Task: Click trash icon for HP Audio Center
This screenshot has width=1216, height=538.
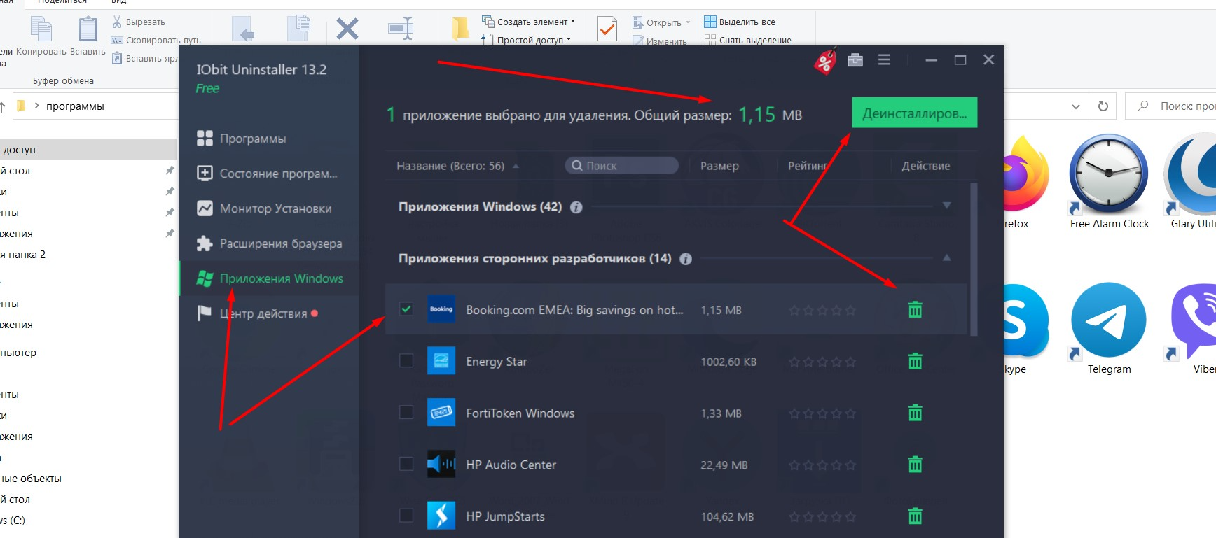Action: point(915,465)
